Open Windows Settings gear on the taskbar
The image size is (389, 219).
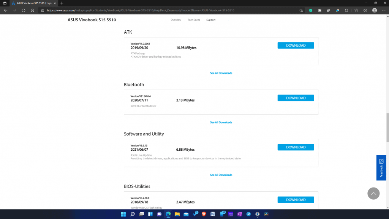click(257, 214)
